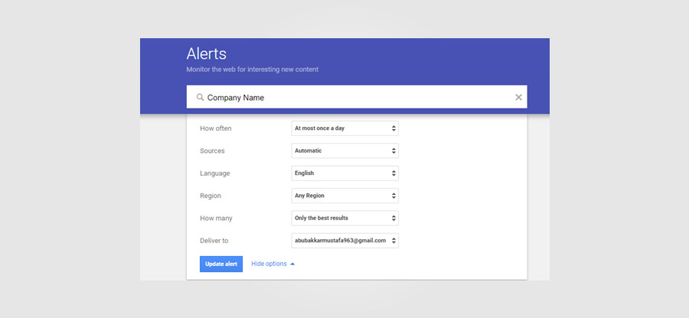Image resolution: width=689 pixels, height=318 pixels.
Task: Open the Language English dropdown
Action: 345,174
